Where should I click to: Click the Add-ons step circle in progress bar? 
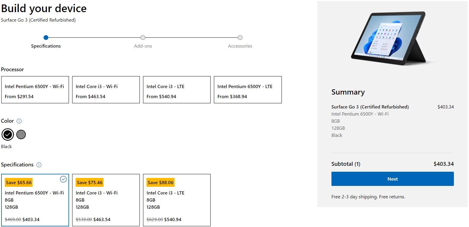(x=143, y=38)
